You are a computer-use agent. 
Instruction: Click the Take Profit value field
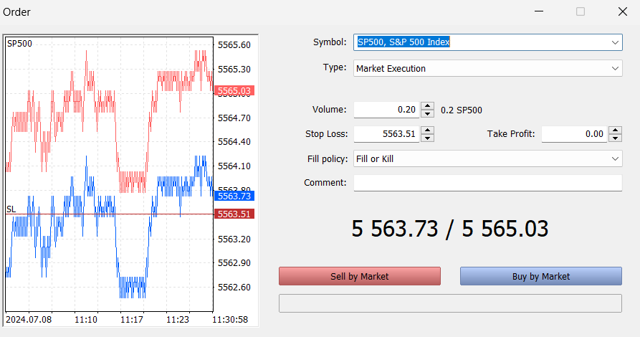[573, 134]
